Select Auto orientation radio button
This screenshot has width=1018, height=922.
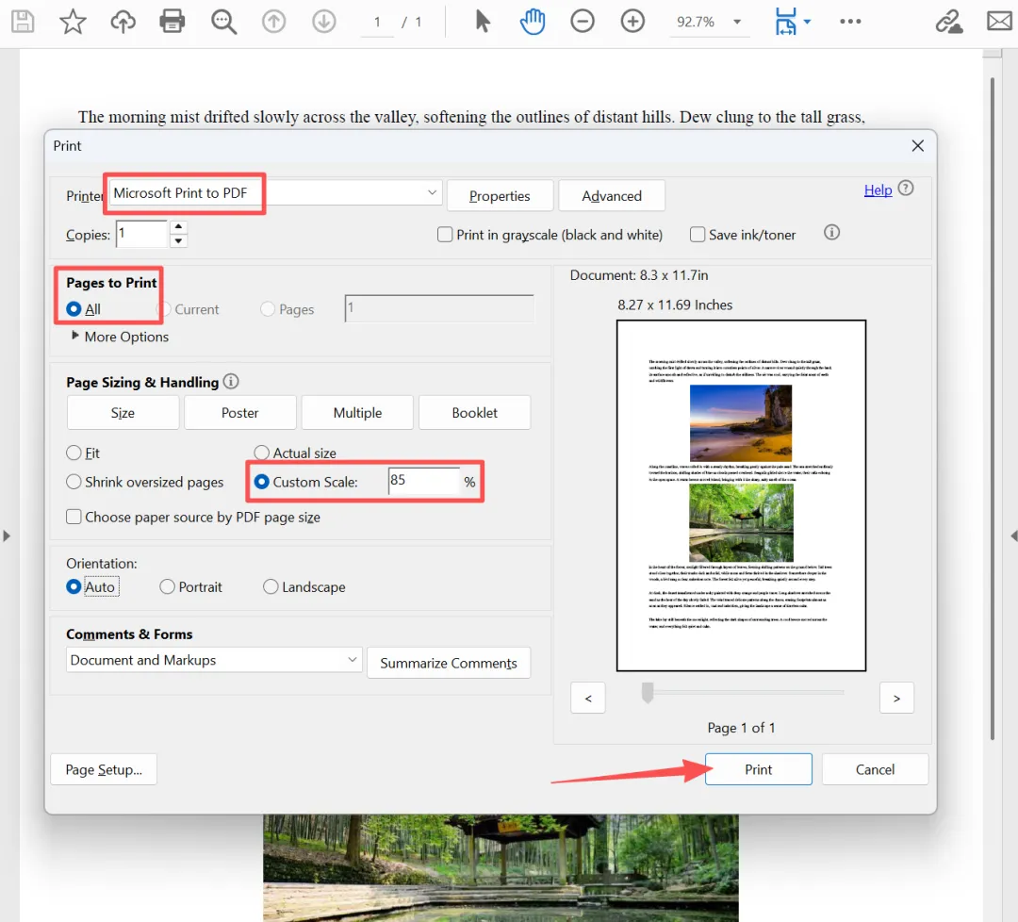pyautogui.click(x=74, y=587)
